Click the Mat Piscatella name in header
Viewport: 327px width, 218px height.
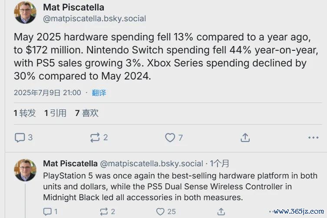click(x=74, y=7)
